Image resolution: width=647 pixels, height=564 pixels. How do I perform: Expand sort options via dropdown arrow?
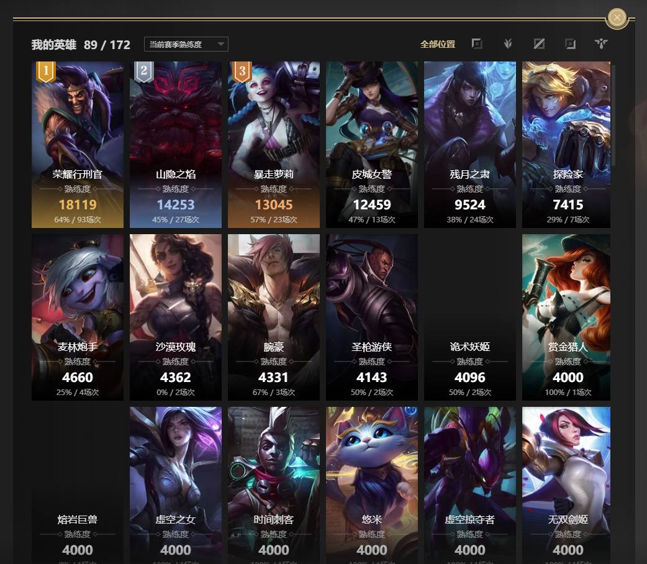[x=221, y=43]
